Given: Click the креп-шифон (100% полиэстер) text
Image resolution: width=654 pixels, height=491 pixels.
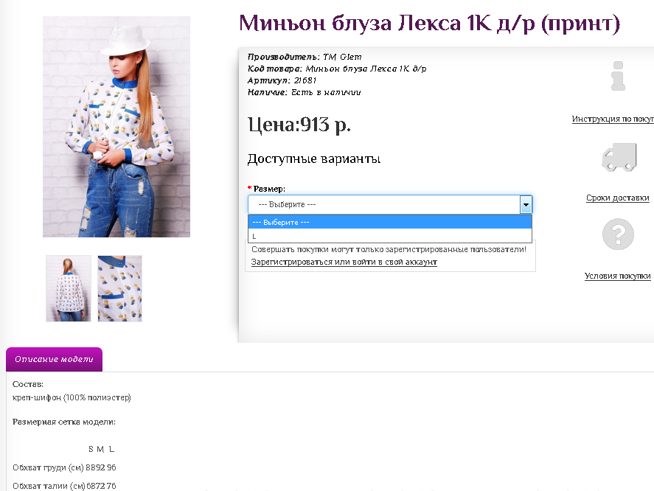Looking at the screenshot, I should (72, 397).
